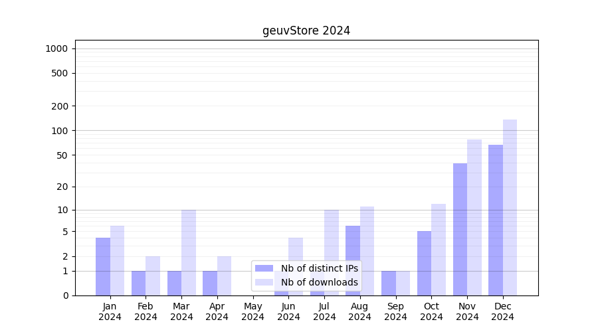The width and height of the screenshot is (598, 332).
Task: Click the 'Nb of downloads' legend text
Action: [320, 282]
